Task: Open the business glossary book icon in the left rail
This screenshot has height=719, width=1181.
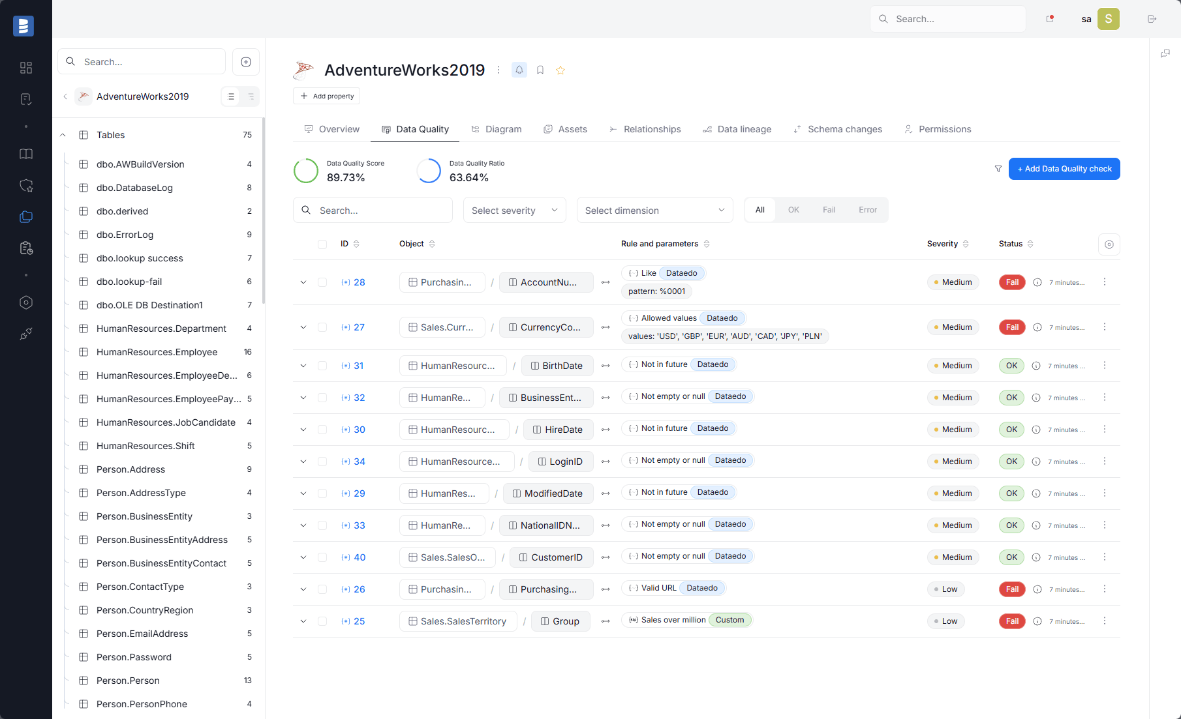Action: (26, 154)
